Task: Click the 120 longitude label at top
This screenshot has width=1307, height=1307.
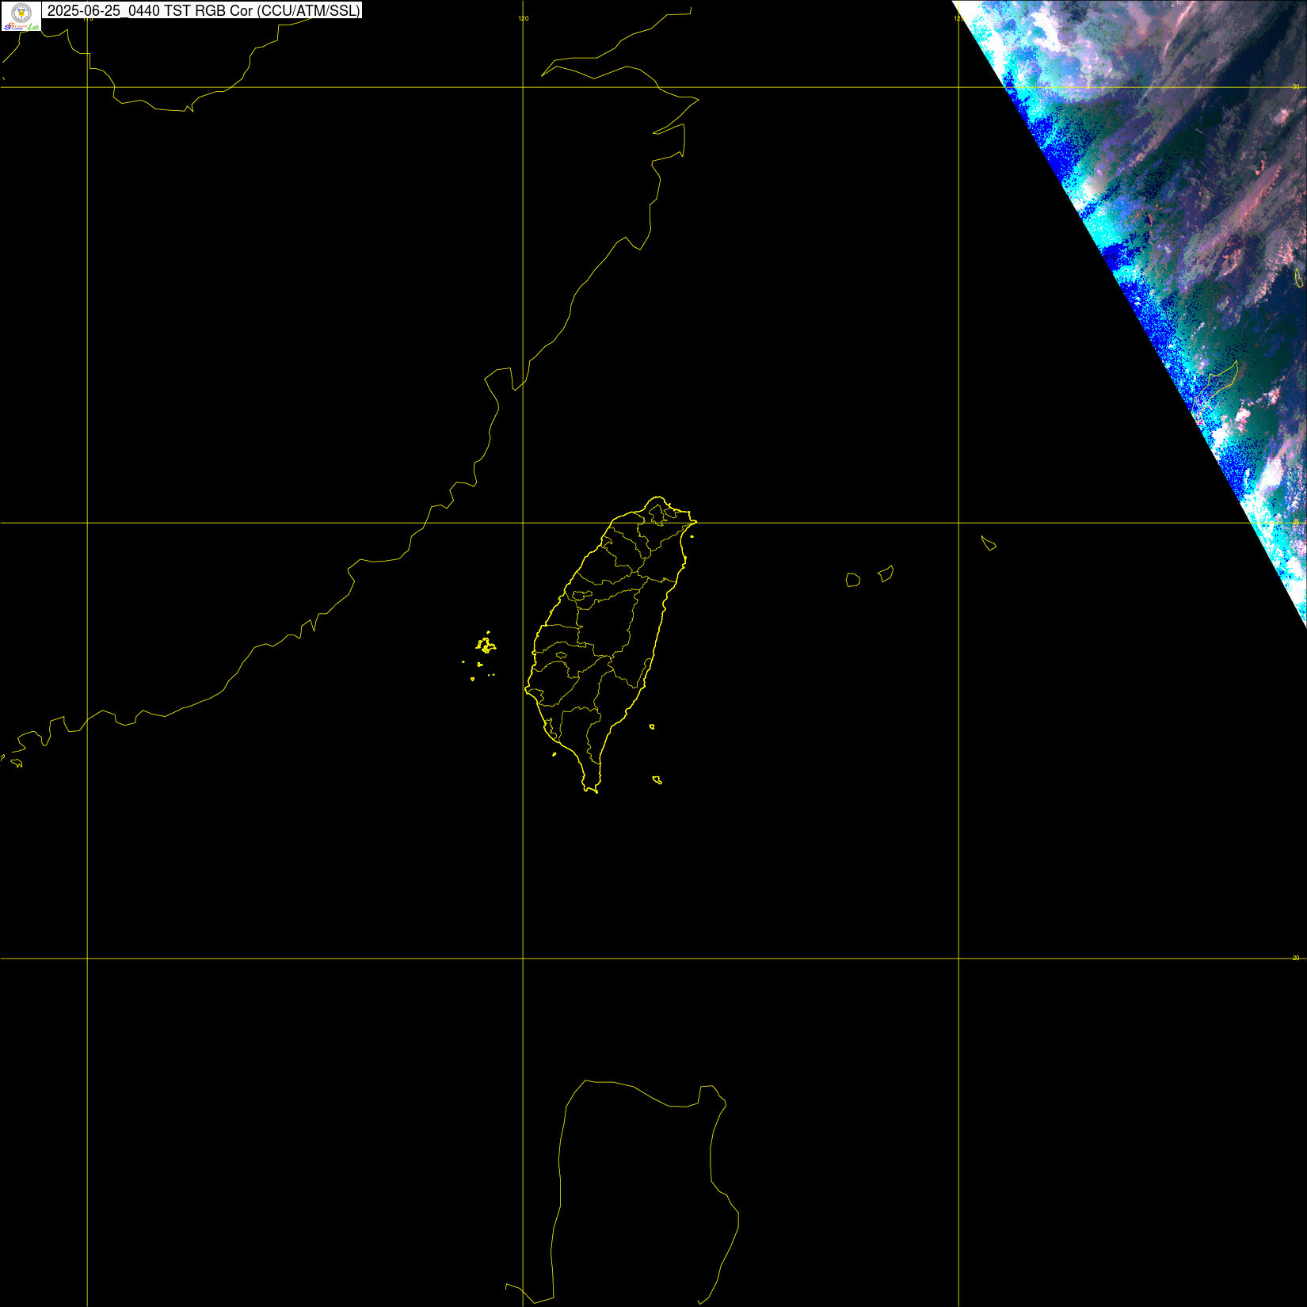Action: click(523, 18)
